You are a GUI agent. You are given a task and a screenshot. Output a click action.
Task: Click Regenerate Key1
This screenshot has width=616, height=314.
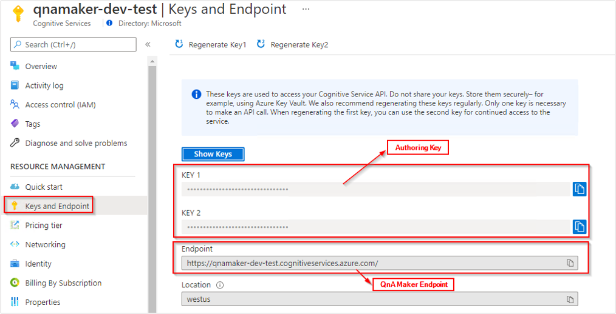[211, 45]
